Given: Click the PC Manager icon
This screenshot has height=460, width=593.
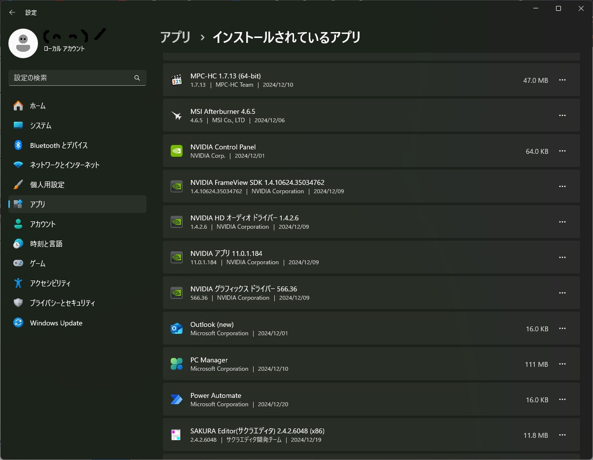Looking at the screenshot, I should (177, 364).
